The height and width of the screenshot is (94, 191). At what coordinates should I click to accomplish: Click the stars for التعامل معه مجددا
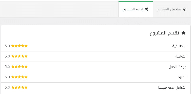point(19,87)
